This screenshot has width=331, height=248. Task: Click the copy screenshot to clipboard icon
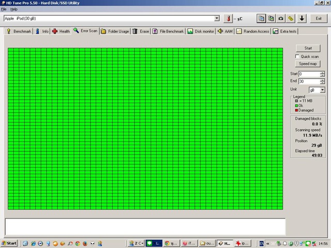[271, 19]
